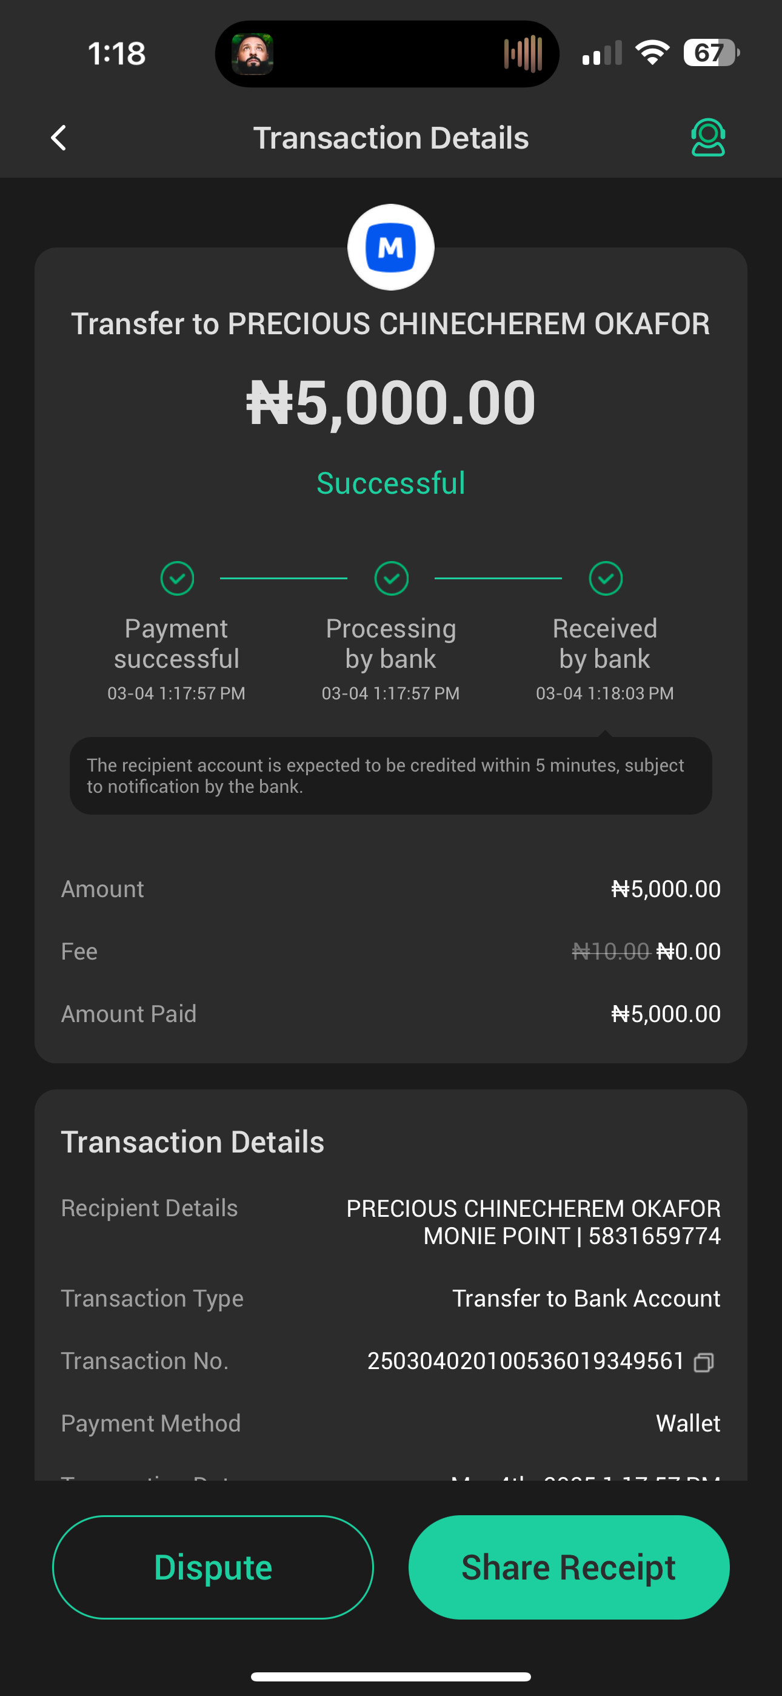Tap the Payment successful checkmark
The height and width of the screenshot is (1696, 782).
coord(177,578)
